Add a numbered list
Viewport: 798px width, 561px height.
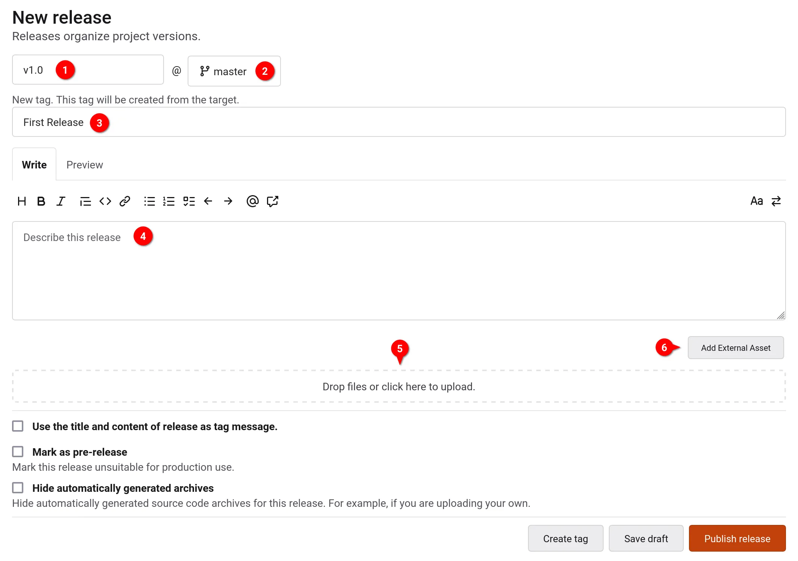(169, 202)
